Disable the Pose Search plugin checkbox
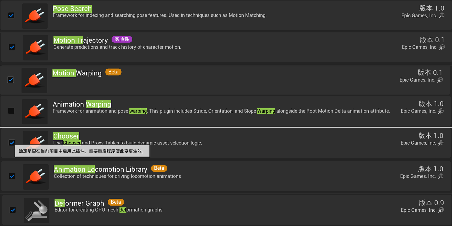 11,16
